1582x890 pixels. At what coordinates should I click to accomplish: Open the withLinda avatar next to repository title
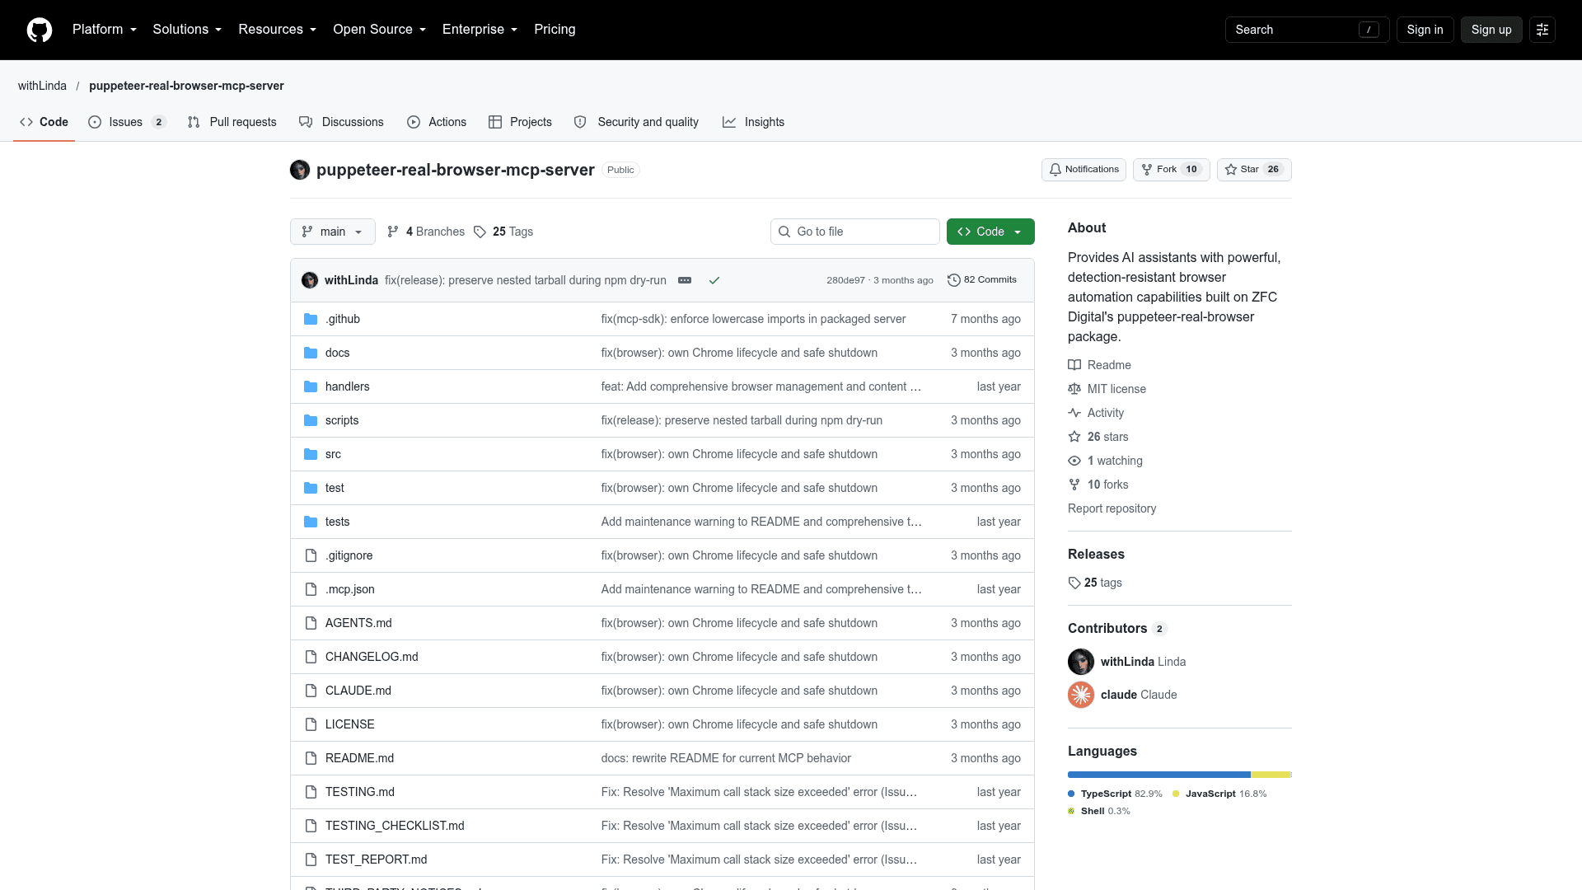pyautogui.click(x=300, y=170)
